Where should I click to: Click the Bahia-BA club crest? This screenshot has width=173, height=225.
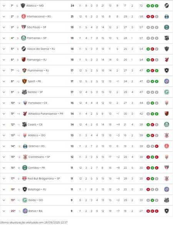tap(25, 211)
